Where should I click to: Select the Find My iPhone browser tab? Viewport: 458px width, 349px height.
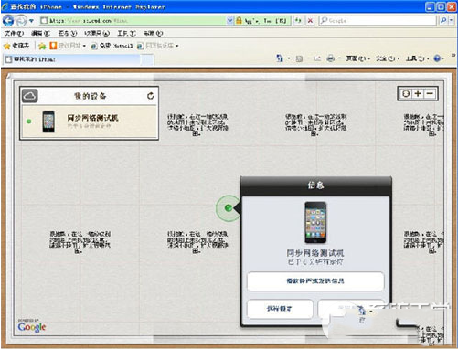point(72,59)
